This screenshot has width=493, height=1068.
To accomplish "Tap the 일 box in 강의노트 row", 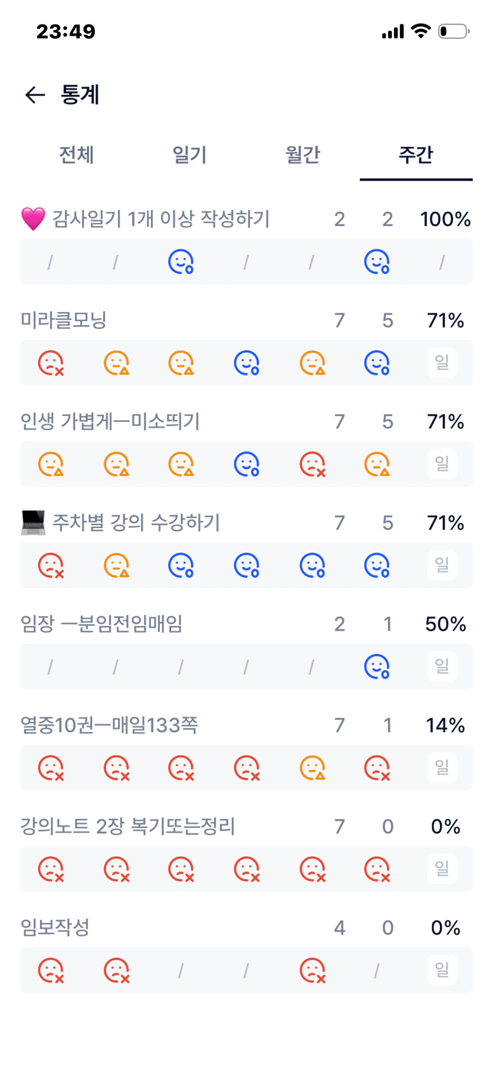I will (x=442, y=869).
